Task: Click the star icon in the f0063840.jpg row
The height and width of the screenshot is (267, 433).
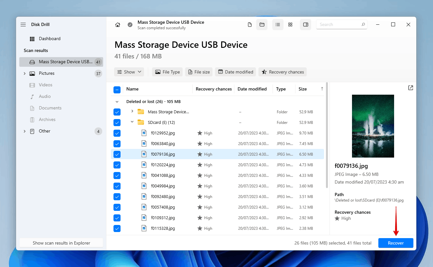Action: pos(200,143)
